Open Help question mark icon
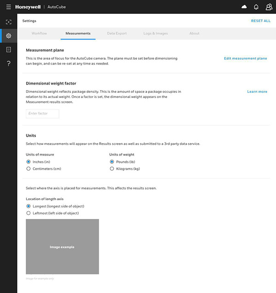The height and width of the screenshot is (293, 276). (x=9, y=63)
